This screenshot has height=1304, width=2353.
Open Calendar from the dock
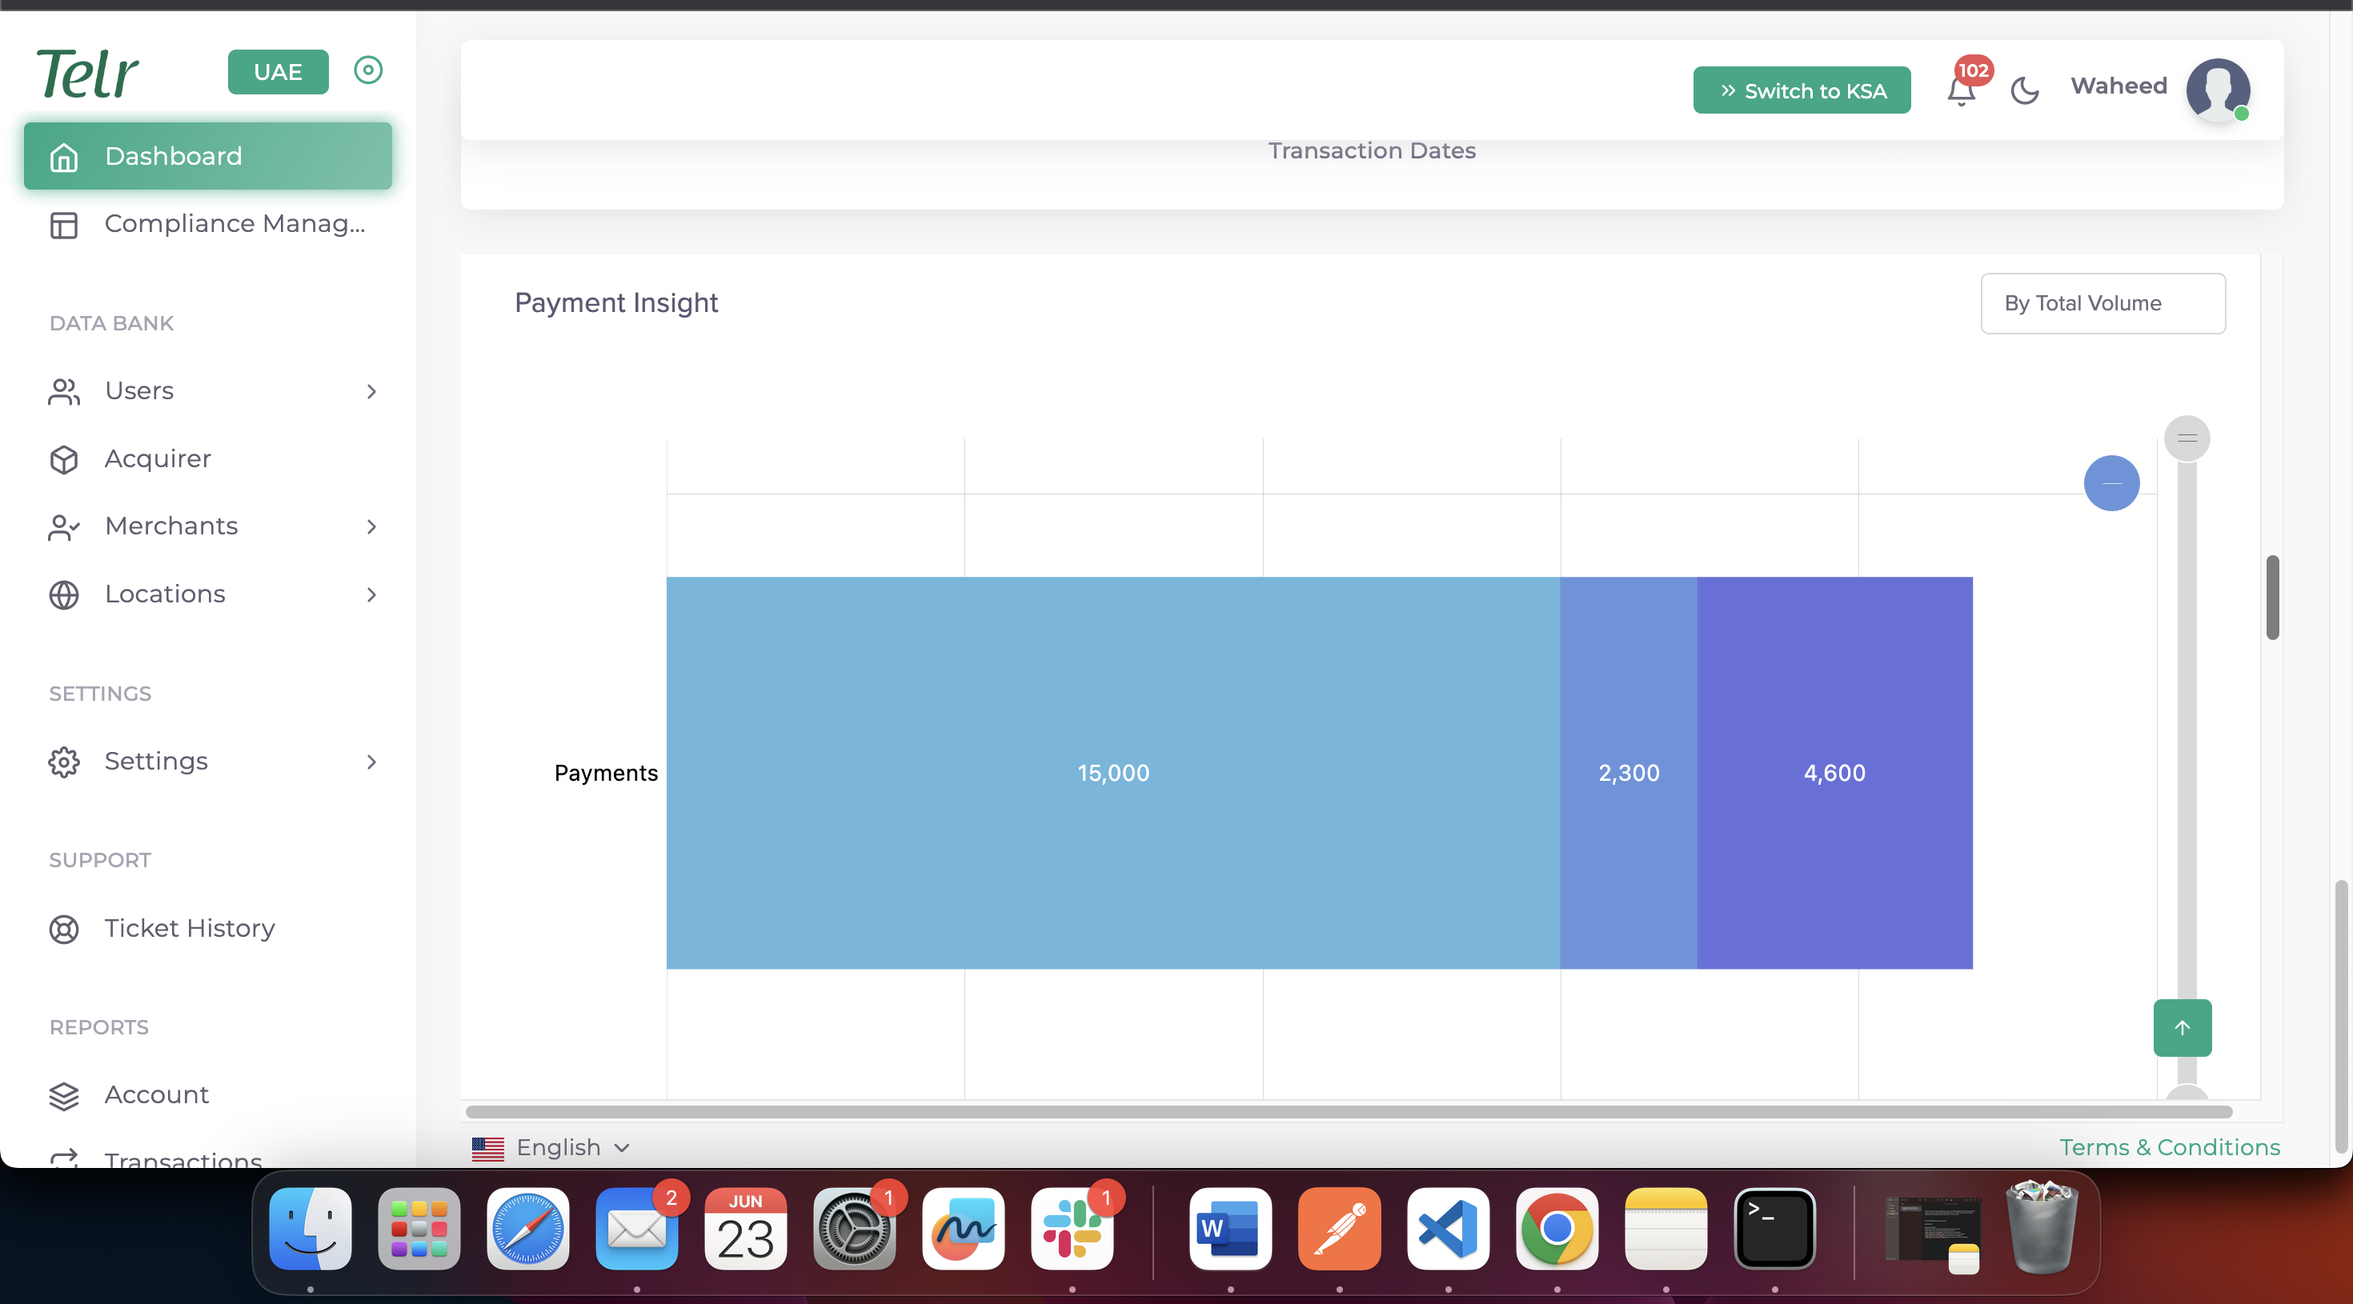pyautogui.click(x=745, y=1228)
